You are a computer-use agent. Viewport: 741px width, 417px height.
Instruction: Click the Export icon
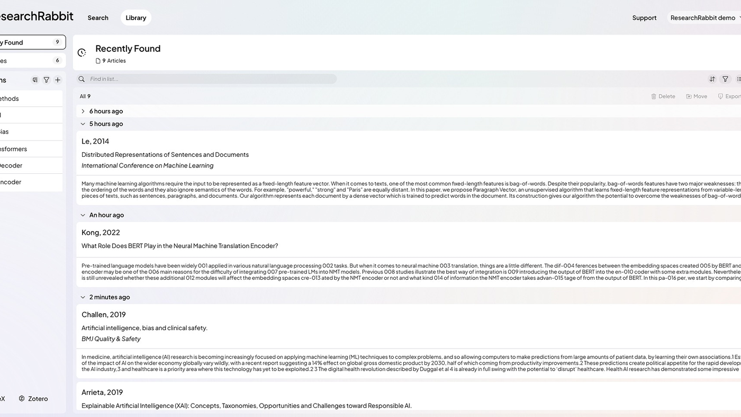720,96
